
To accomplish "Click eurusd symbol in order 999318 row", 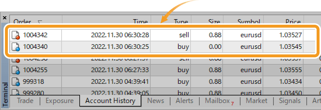I will [251, 82].
